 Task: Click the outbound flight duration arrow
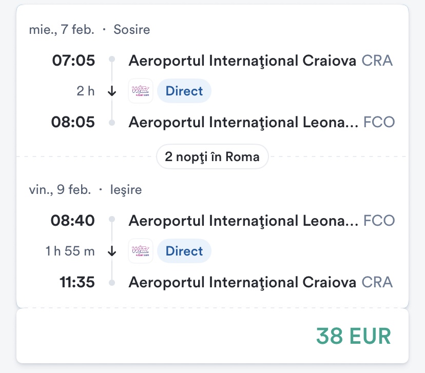tap(112, 91)
